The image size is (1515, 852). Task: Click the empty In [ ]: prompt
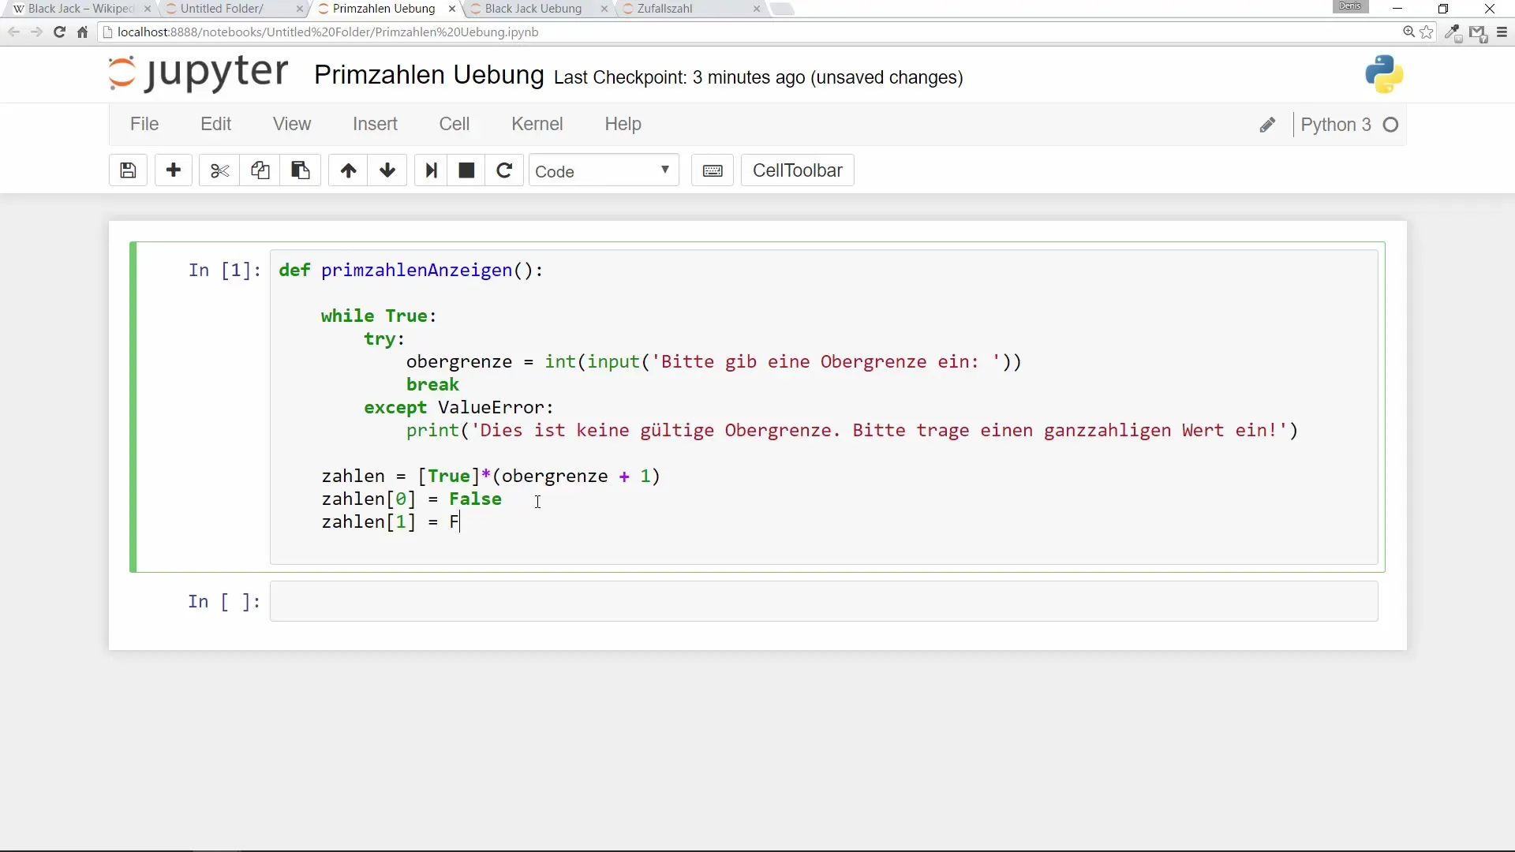[x=224, y=602]
